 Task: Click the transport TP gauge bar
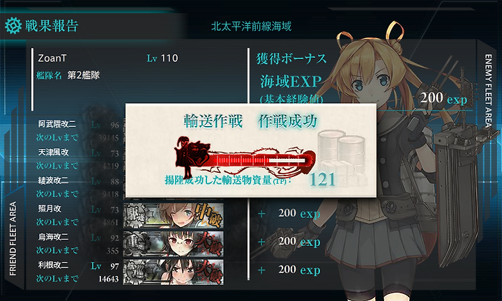[x=260, y=160]
